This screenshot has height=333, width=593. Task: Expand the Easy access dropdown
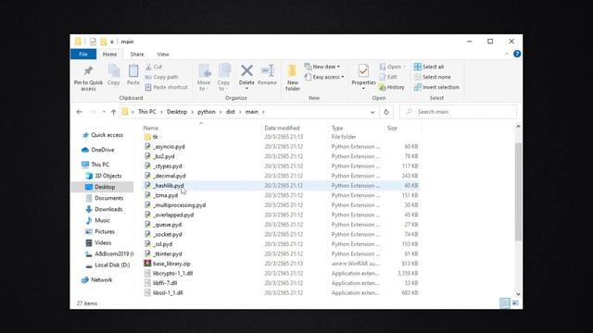click(324, 77)
